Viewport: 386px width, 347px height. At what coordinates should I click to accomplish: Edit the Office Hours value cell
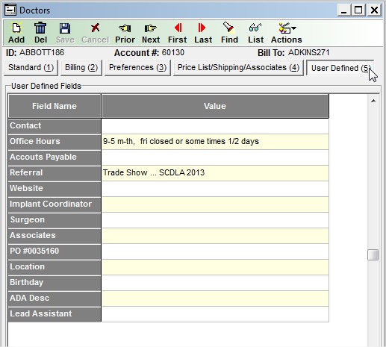[x=215, y=142]
